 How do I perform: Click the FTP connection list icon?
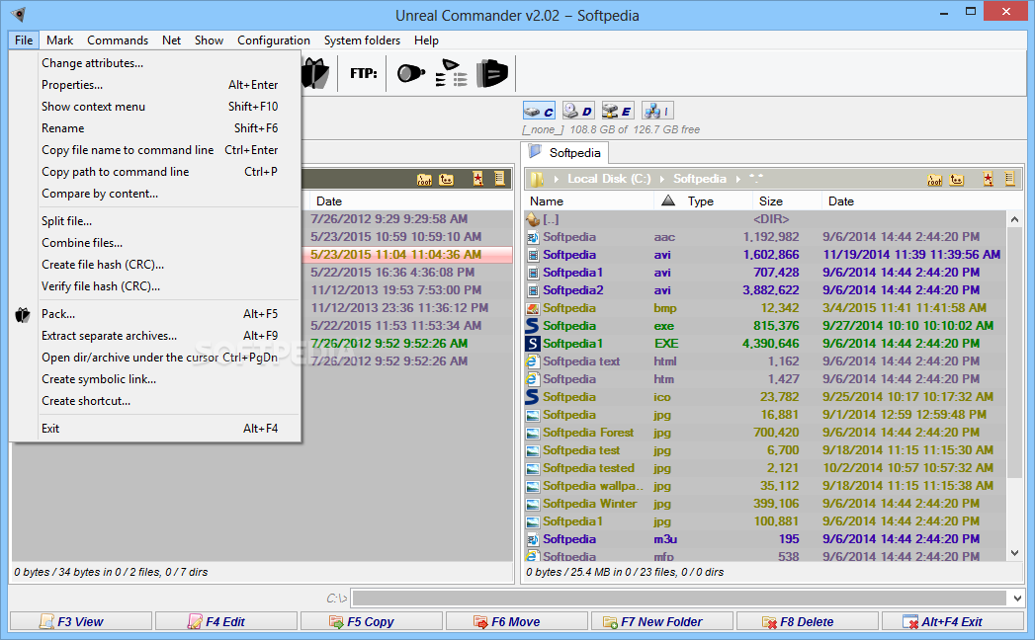[452, 72]
